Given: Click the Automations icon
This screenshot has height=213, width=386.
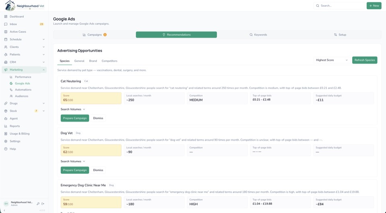Looking at the screenshot, I should [x=11, y=90].
